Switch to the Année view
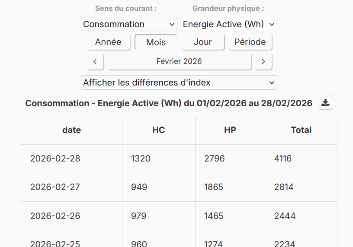 tap(108, 42)
